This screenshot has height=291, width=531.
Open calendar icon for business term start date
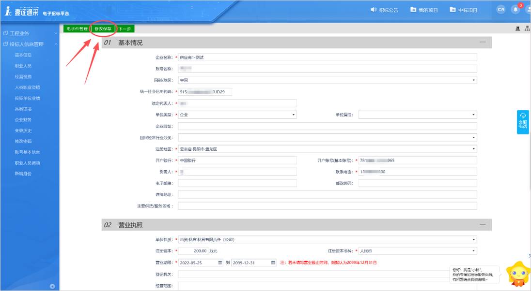point(220,262)
